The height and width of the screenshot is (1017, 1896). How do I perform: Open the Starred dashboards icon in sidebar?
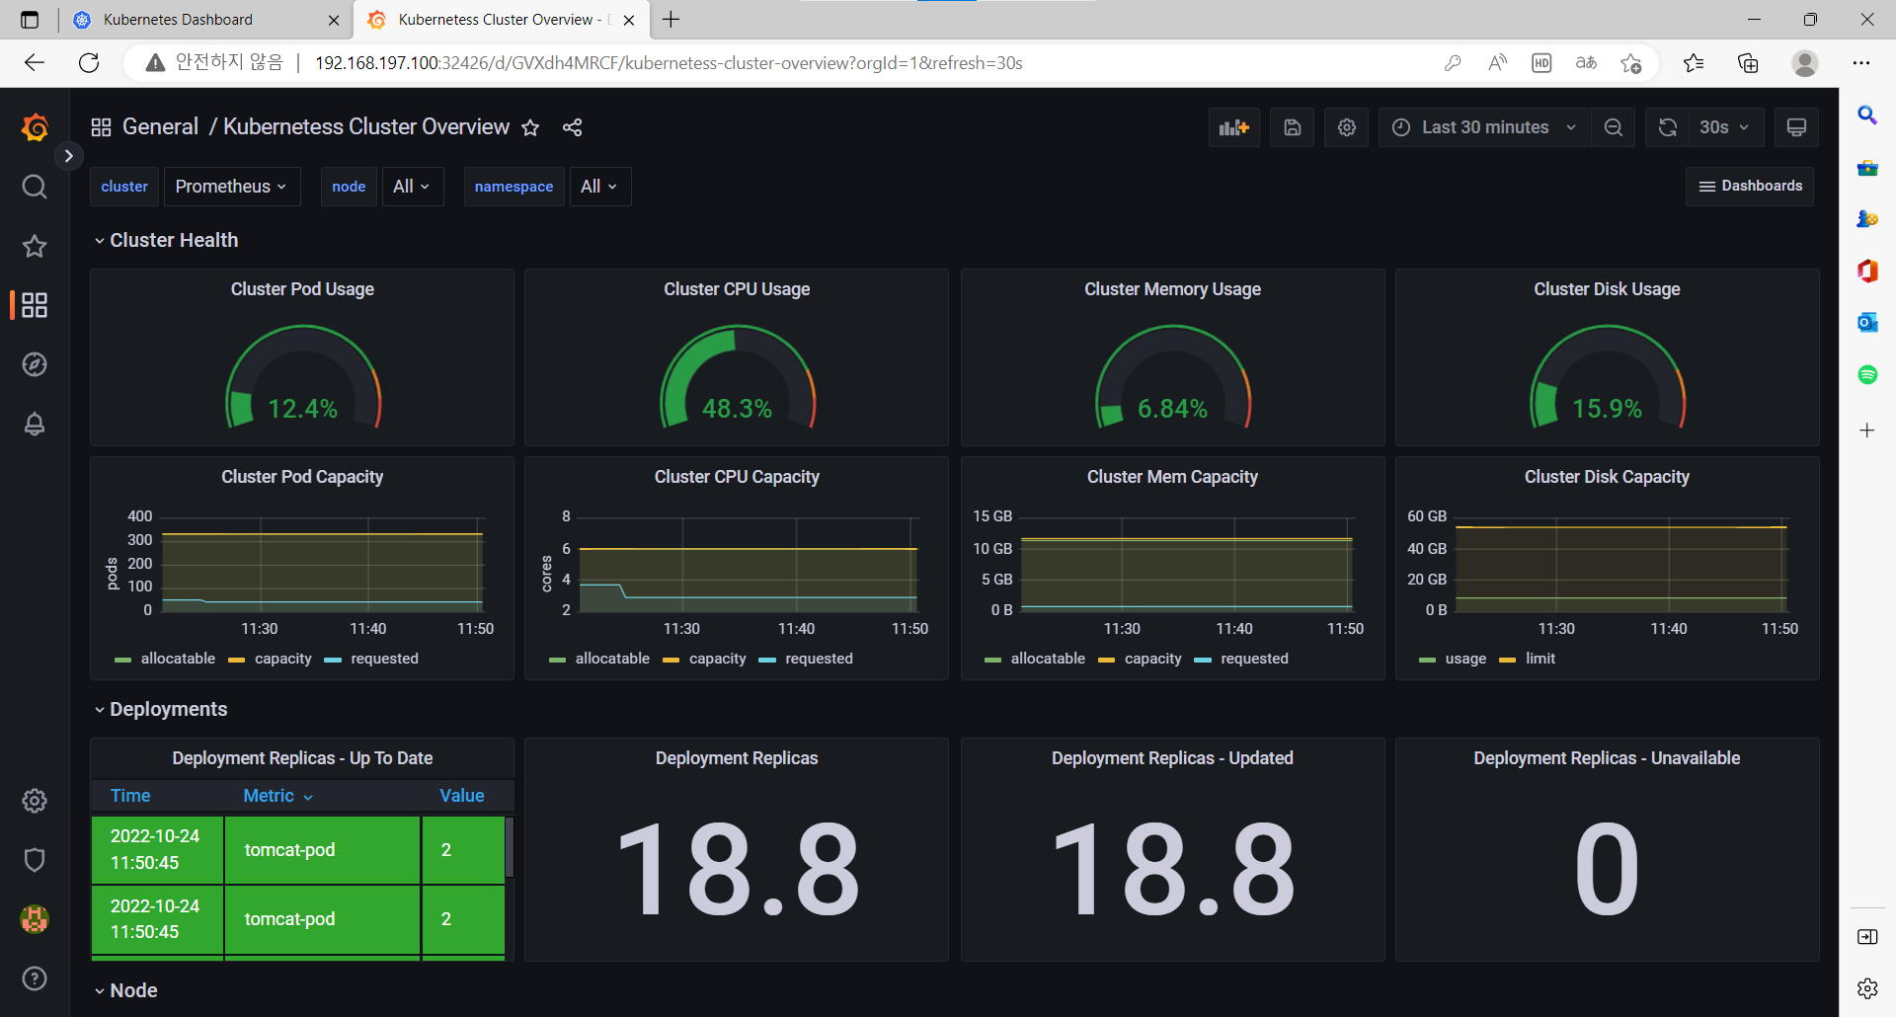35,246
